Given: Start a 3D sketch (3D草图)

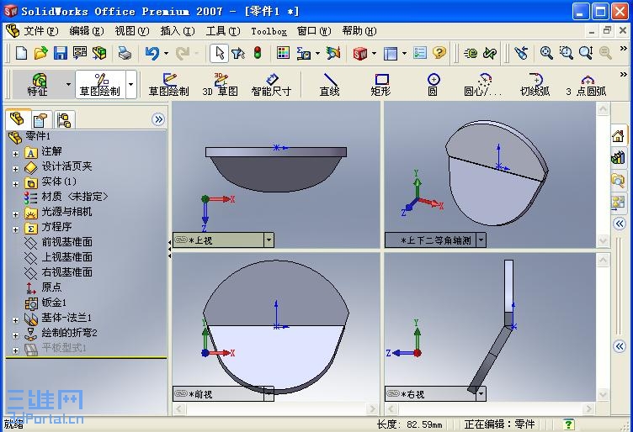Looking at the screenshot, I should click(221, 85).
